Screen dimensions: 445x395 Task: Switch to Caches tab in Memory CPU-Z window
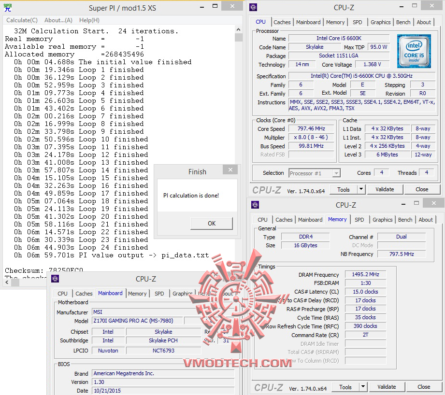tap(284, 220)
